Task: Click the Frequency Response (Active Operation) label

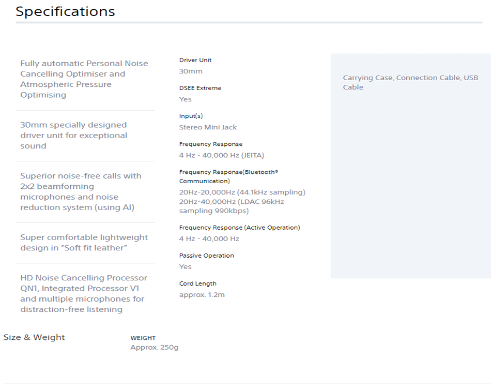Action: [239, 228]
